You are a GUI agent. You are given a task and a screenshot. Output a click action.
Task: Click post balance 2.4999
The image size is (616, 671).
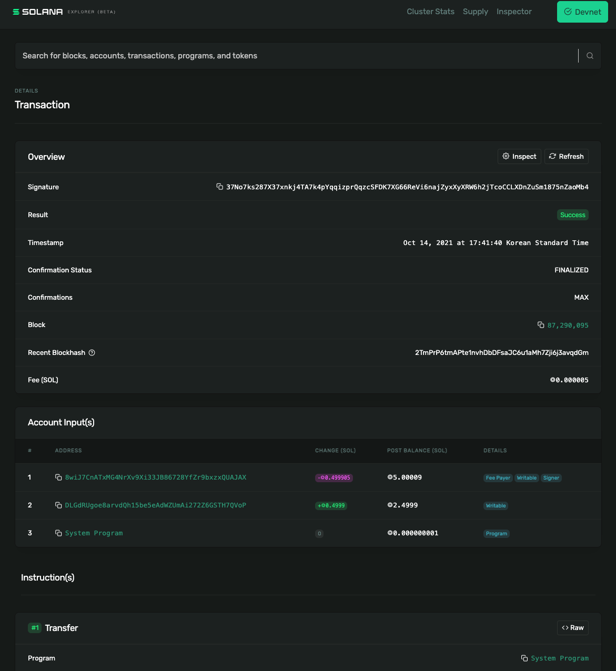click(x=402, y=505)
